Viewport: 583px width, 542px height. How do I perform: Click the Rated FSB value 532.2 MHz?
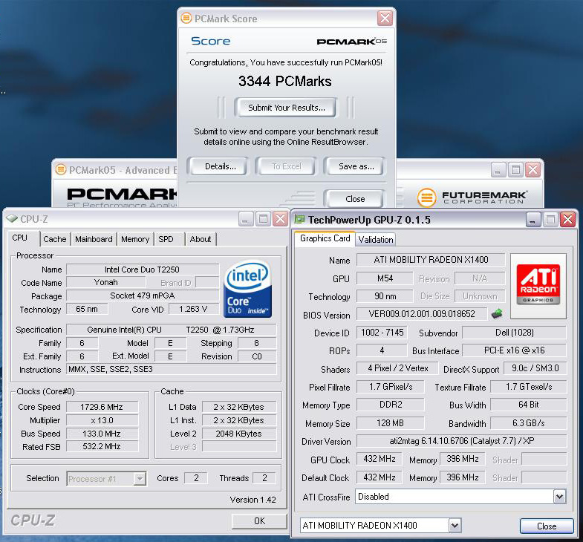[102, 446]
